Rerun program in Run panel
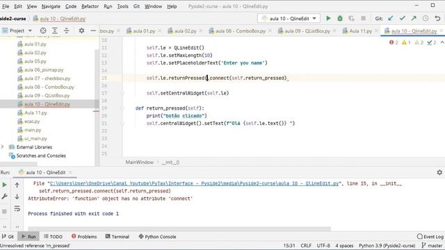This screenshot has height=250, width=445. [5, 185]
